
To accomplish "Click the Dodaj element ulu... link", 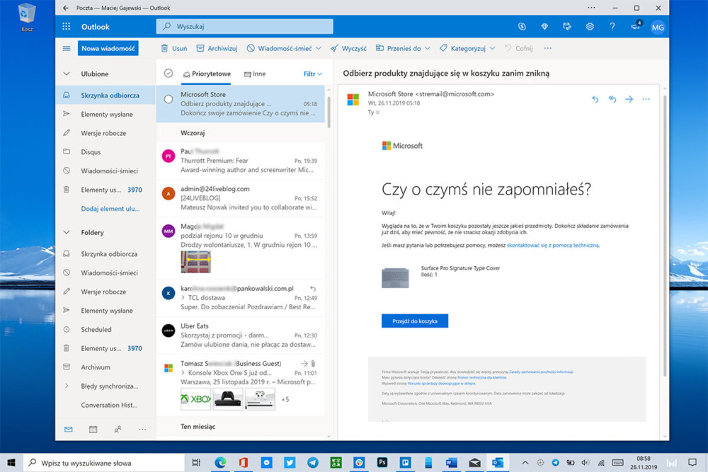I will [x=110, y=209].
